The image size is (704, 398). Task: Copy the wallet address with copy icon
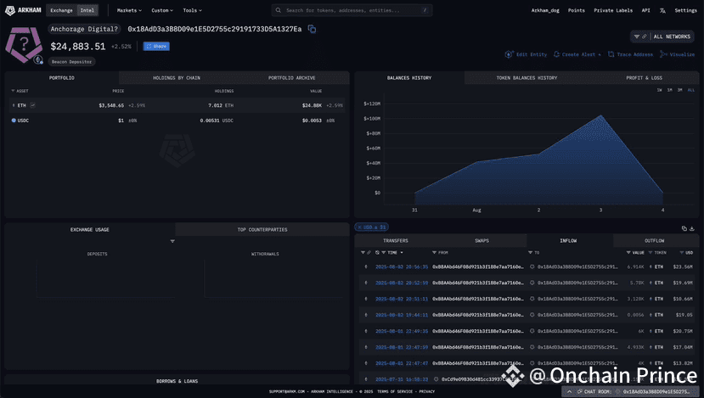[312, 29]
